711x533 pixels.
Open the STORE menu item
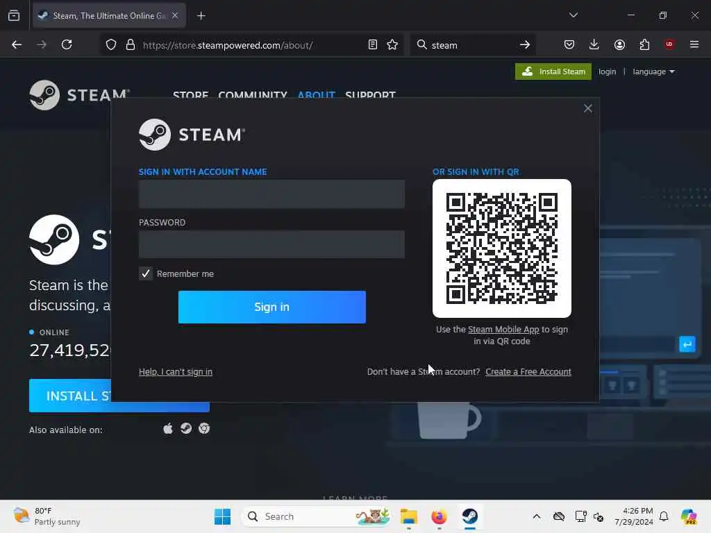(x=190, y=94)
